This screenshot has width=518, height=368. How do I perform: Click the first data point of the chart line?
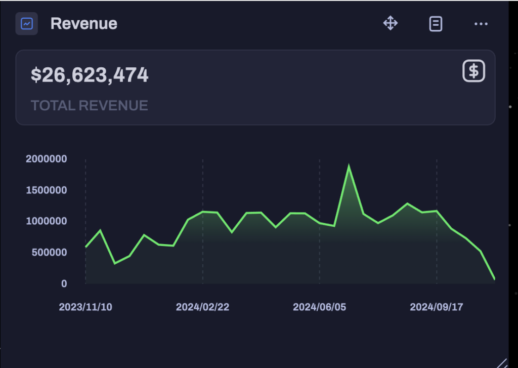pyautogui.click(x=86, y=247)
